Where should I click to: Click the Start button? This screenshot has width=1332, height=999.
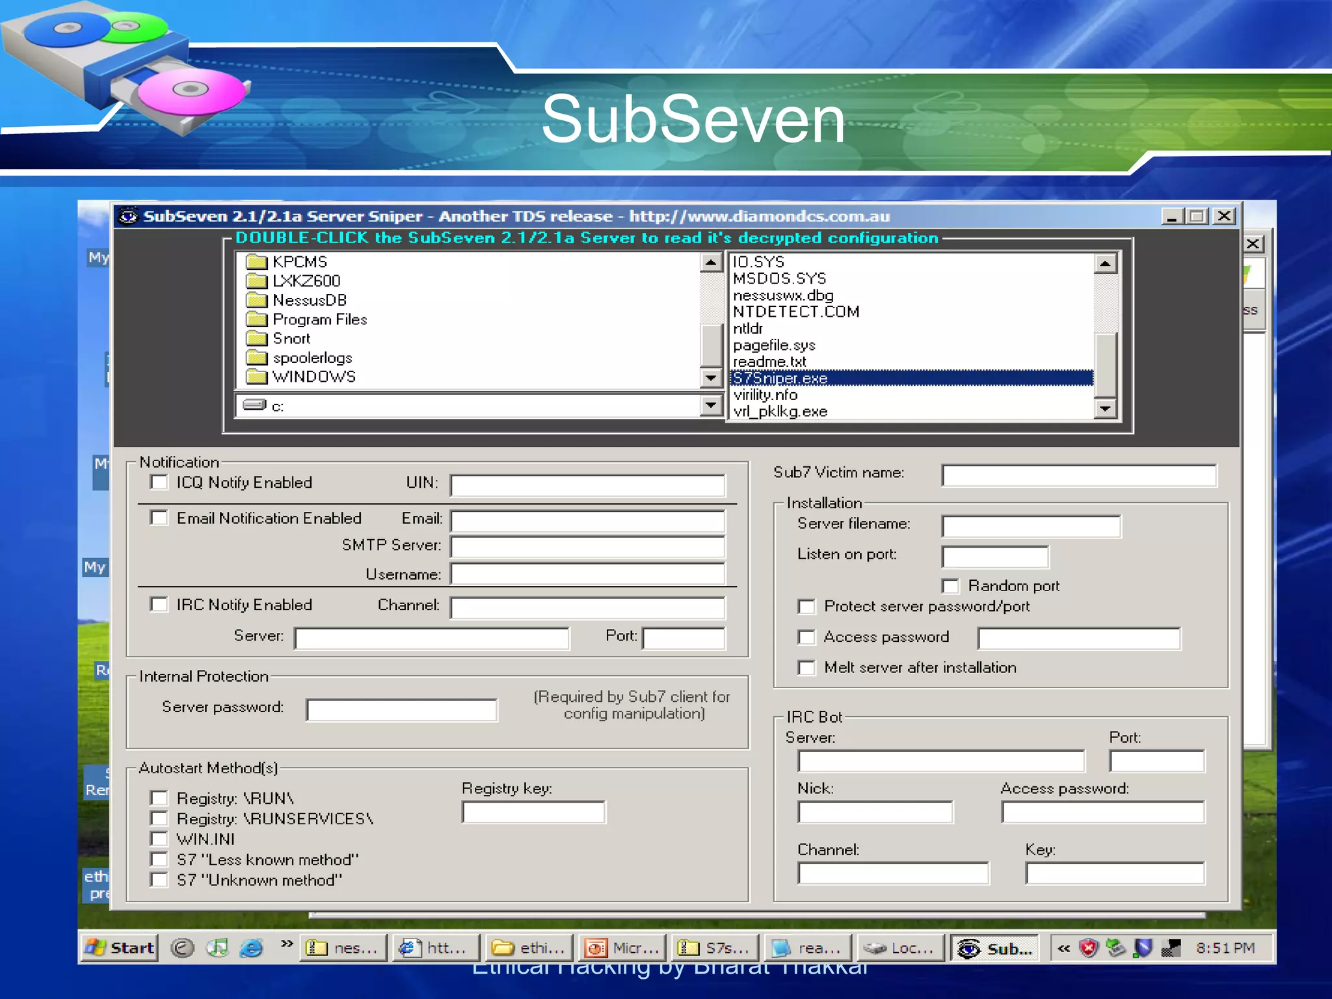[120, 948]
